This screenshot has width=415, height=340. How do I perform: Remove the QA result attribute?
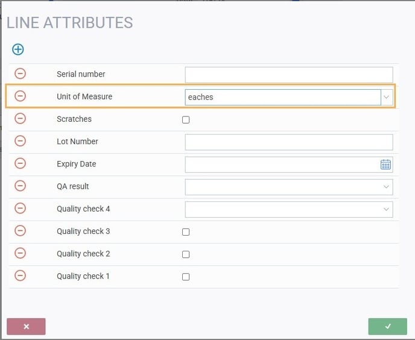coord(20,186)
